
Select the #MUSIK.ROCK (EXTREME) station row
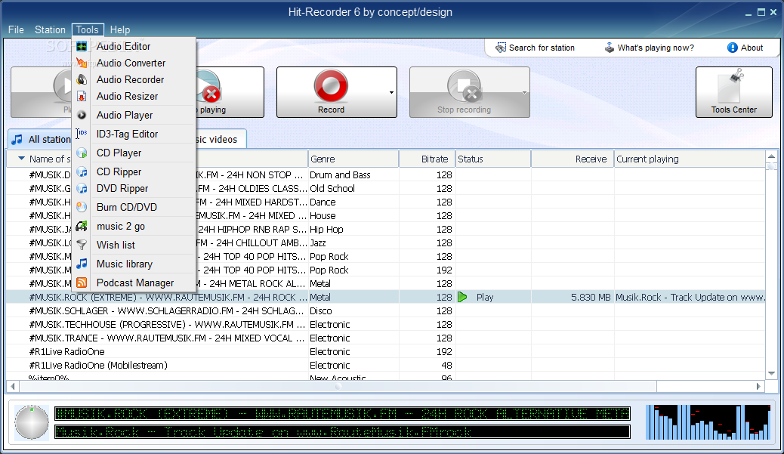pyautogui.click(x=385, y=297)
